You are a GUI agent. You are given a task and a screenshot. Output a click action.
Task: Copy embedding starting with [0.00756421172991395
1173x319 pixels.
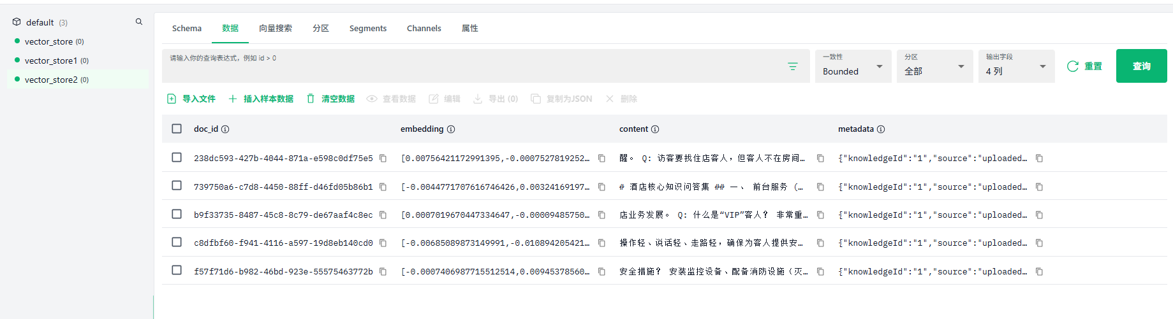(x=601, y=158)
